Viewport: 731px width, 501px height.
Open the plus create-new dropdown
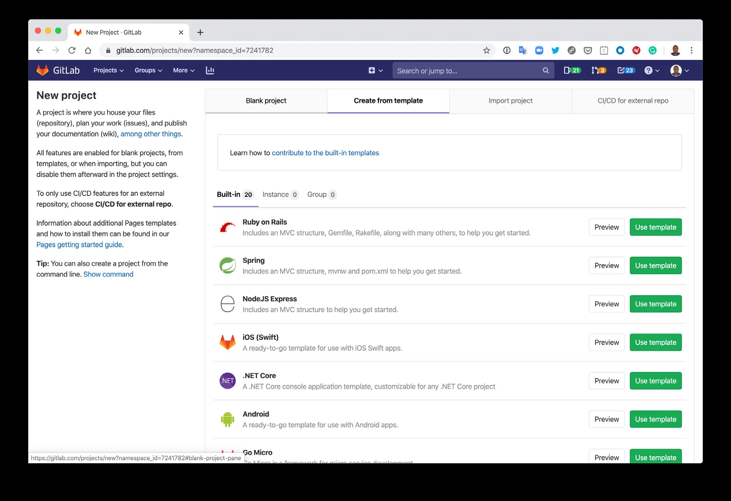coord(375,70)
